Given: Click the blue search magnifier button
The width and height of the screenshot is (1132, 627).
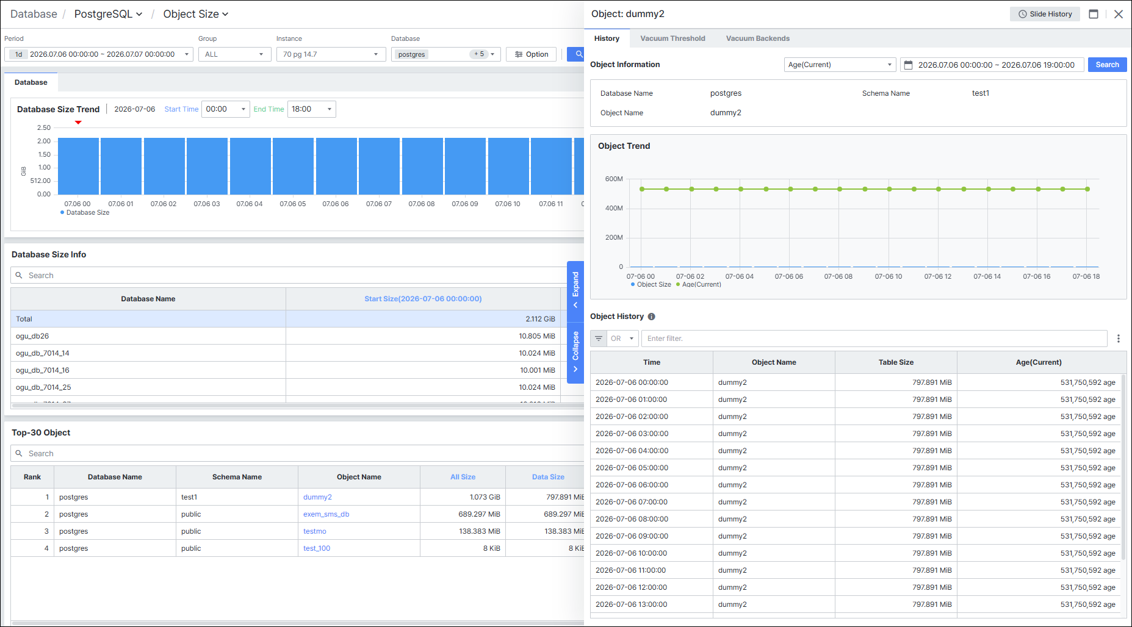Looking at the screenshot, I should [x=576, y=54].
